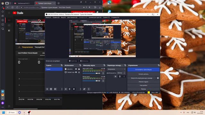Screen dimensions: 205x115
Task: Click Выход button in OBS
Action: [x=143, y=89]
